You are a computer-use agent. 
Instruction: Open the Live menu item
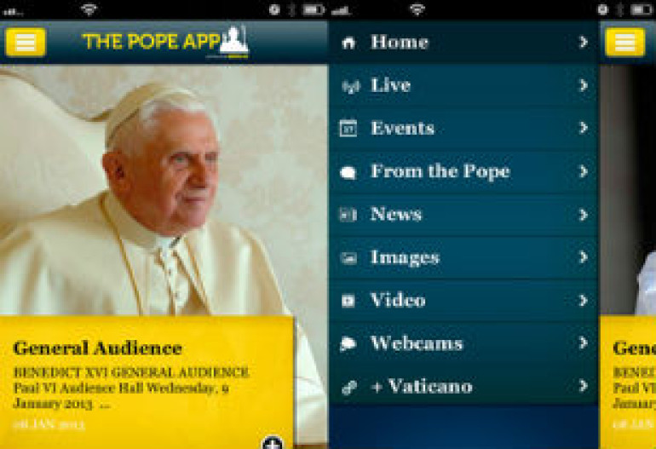coord(463,85)
